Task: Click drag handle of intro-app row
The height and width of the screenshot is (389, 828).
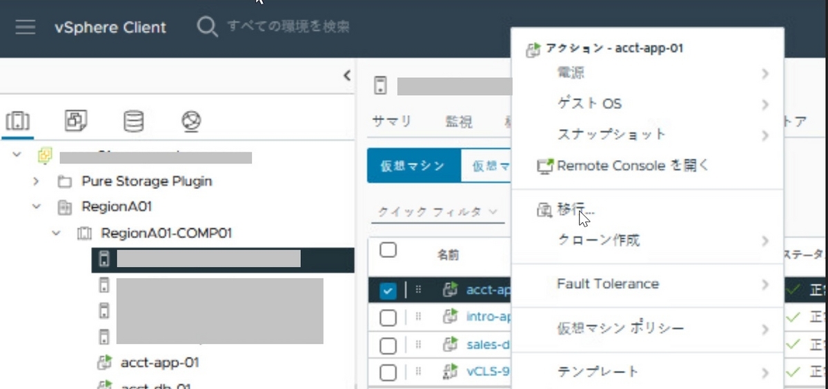Action: click(x=418, y=317)
